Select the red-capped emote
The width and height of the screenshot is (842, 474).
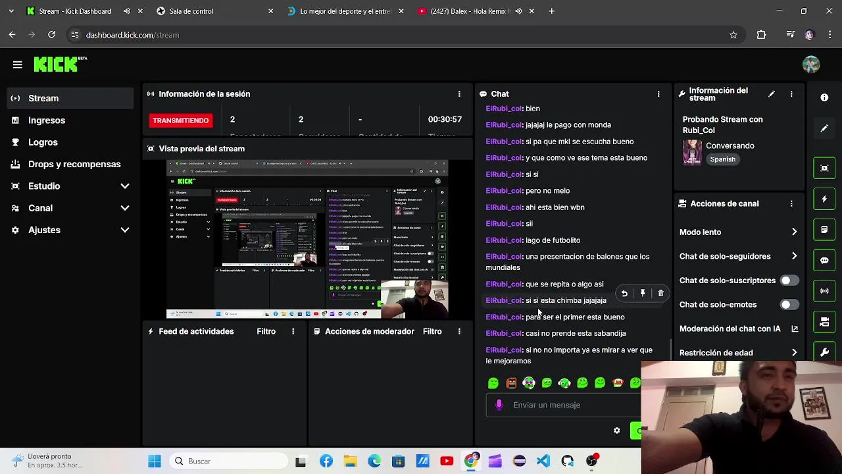618,382
